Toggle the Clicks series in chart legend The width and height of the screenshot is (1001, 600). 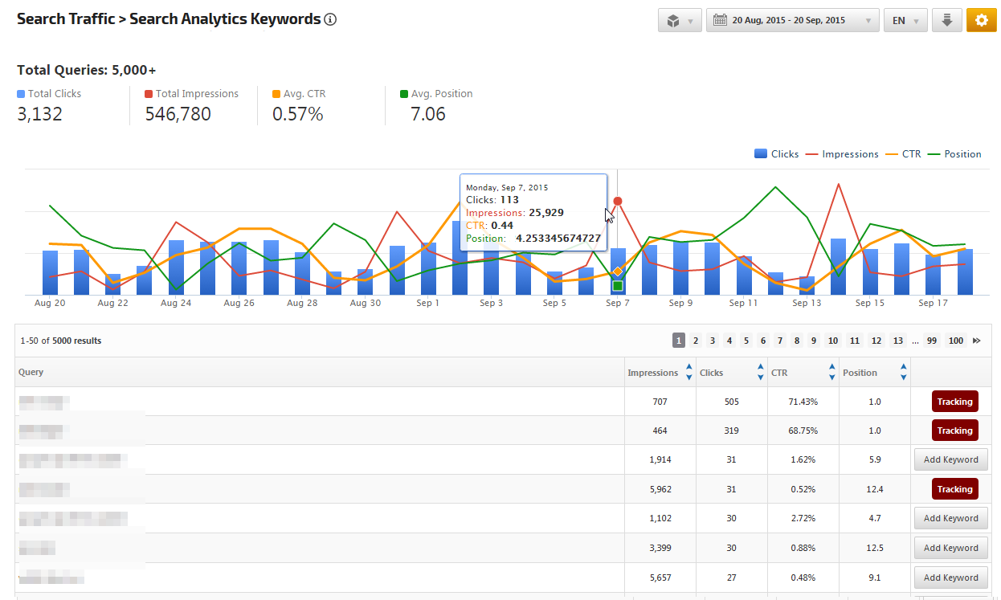pos(776,154)
